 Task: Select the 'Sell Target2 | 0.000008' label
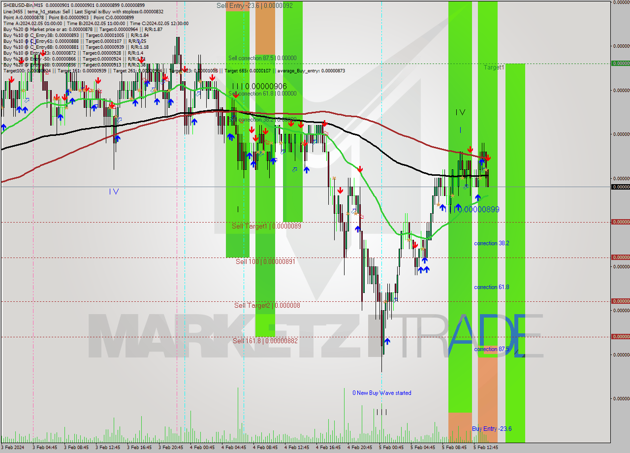(x=267, y=305)
